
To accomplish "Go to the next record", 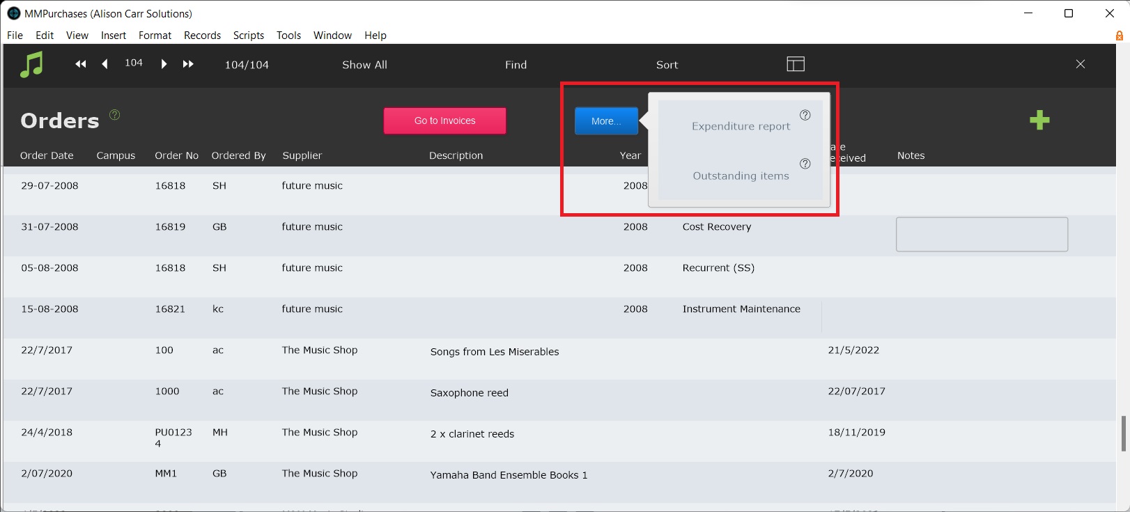I will [x=164, y=64].
